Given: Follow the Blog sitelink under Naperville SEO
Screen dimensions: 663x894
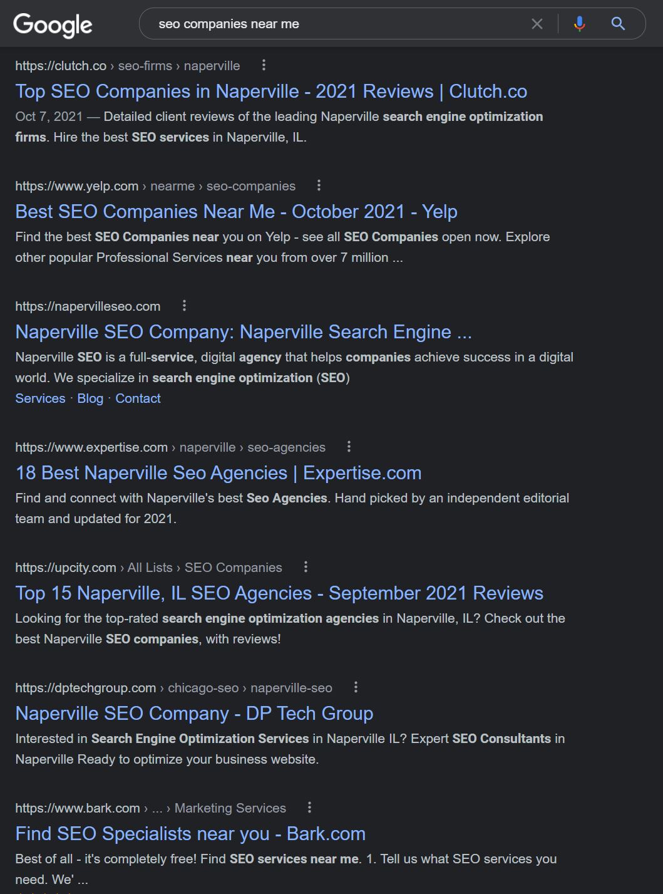Looking at the screenshot, I should [x=90, y=398].
